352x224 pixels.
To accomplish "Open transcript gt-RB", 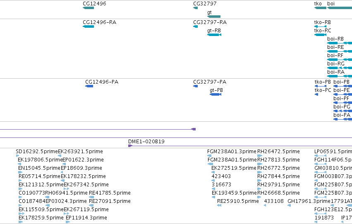I will coord(214,31).
